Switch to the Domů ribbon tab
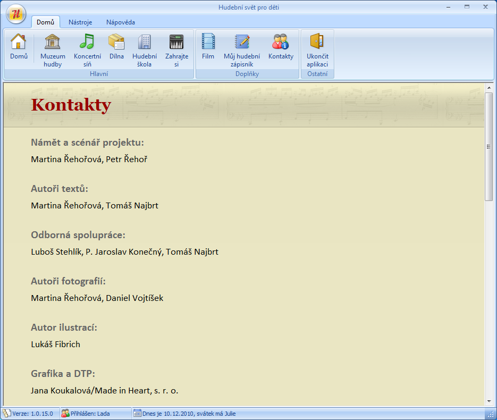Image resolution: width=497 pixels, height=420 pixels. pos(45,22)
